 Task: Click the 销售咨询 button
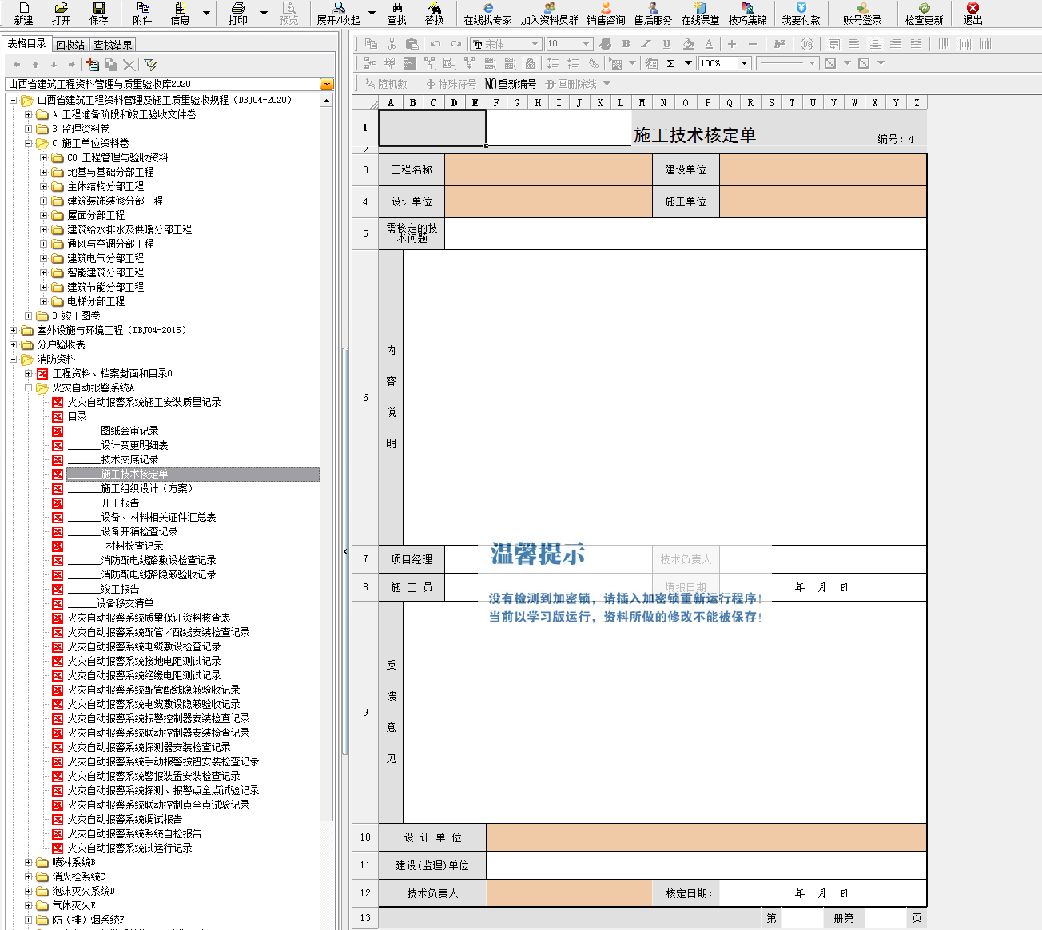point(606,13)
